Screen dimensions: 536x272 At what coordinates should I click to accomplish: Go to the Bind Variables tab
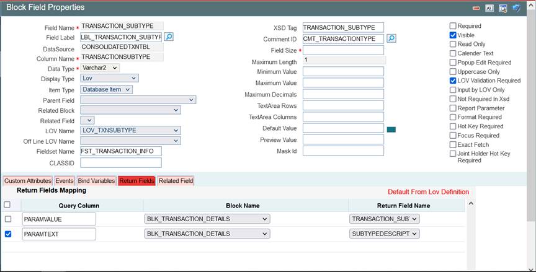pyautogui.click(x=96, y=181)
